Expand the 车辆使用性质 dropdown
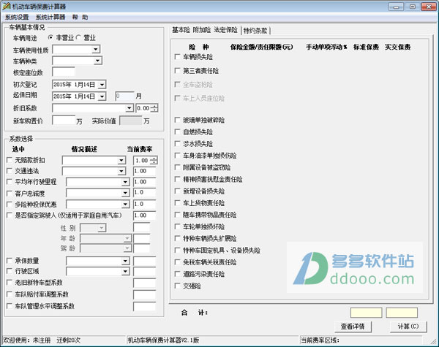The width and height of the screenshot is (439, 347). 96,50
